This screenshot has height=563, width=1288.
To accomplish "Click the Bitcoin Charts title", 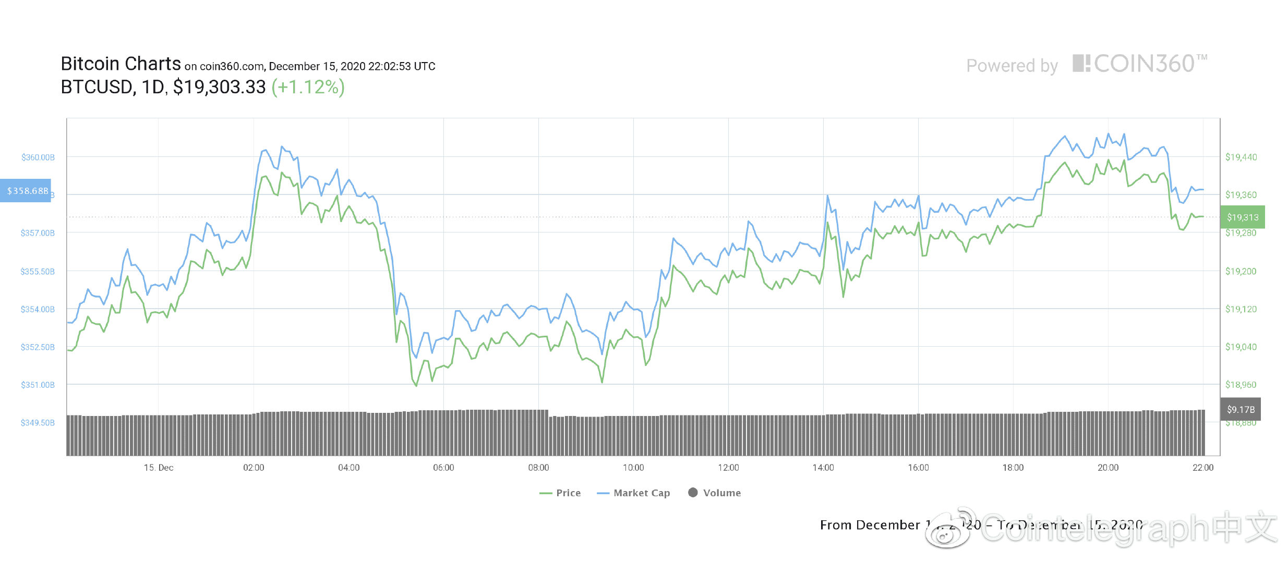I will [x=121, y=64].
